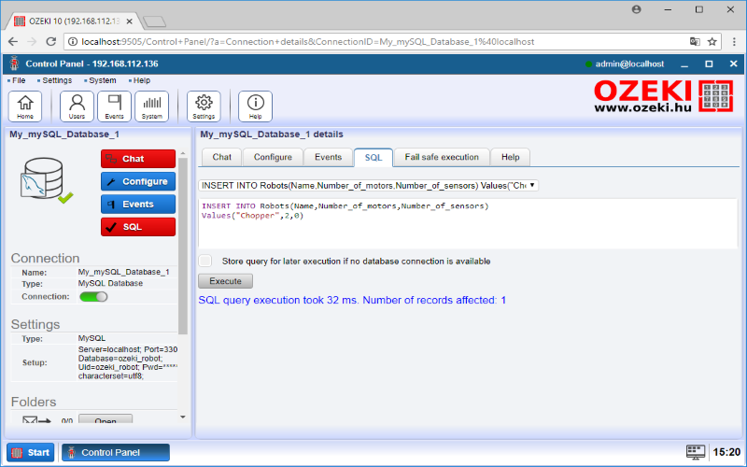Switch to the Events tab
747x467 pixels.
[329, 157]
